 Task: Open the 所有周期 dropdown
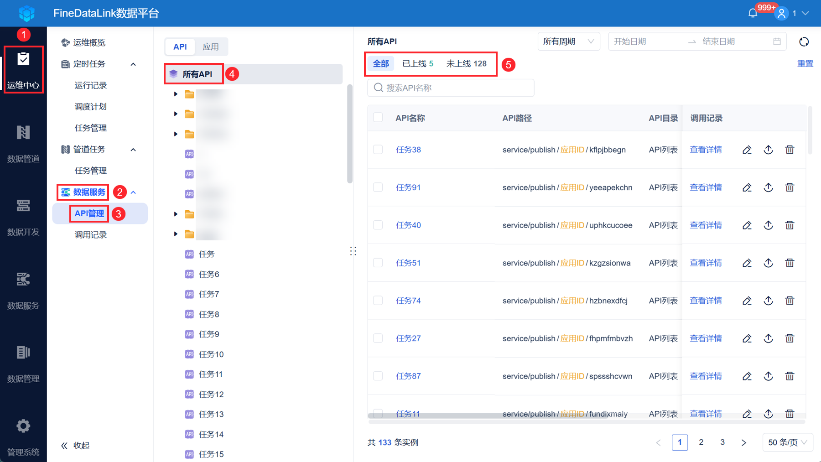pyautogui.click(x=569, y=42)
